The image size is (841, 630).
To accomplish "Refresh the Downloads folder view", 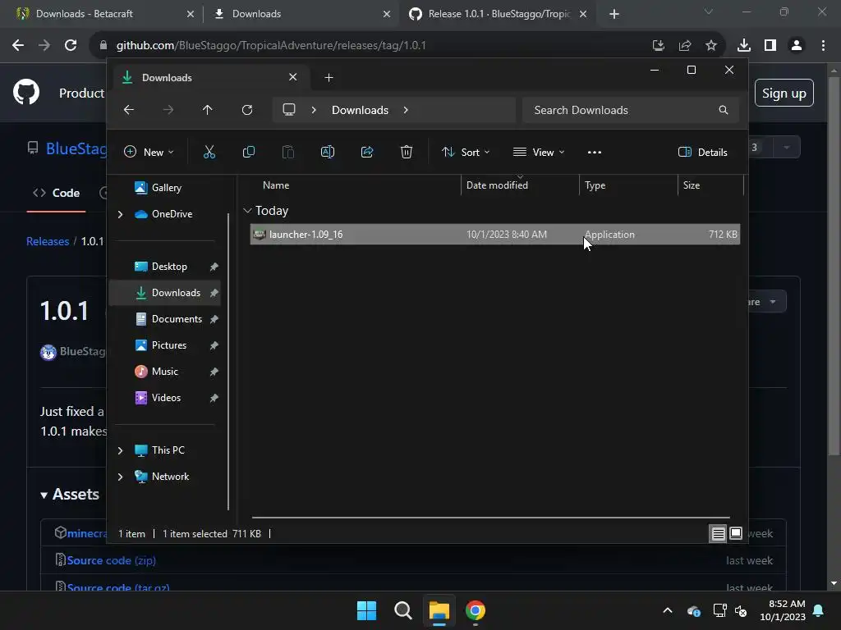I will click(247, 110).
